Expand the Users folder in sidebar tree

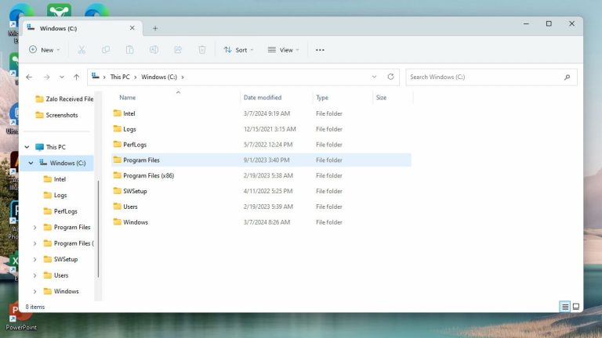pyautogui.click(x=34, y=275)
